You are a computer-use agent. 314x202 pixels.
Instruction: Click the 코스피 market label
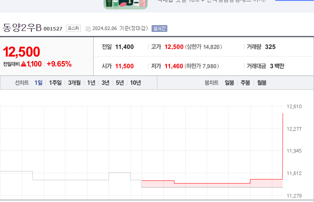click(x=73, y=28)
